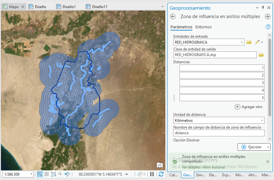Open Entidades de entrada dropdown

[242, 42]
